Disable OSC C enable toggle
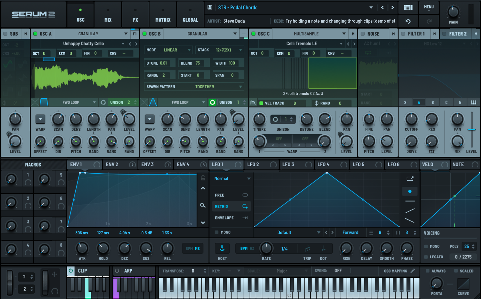481x299 pixels. click(254, 34)
